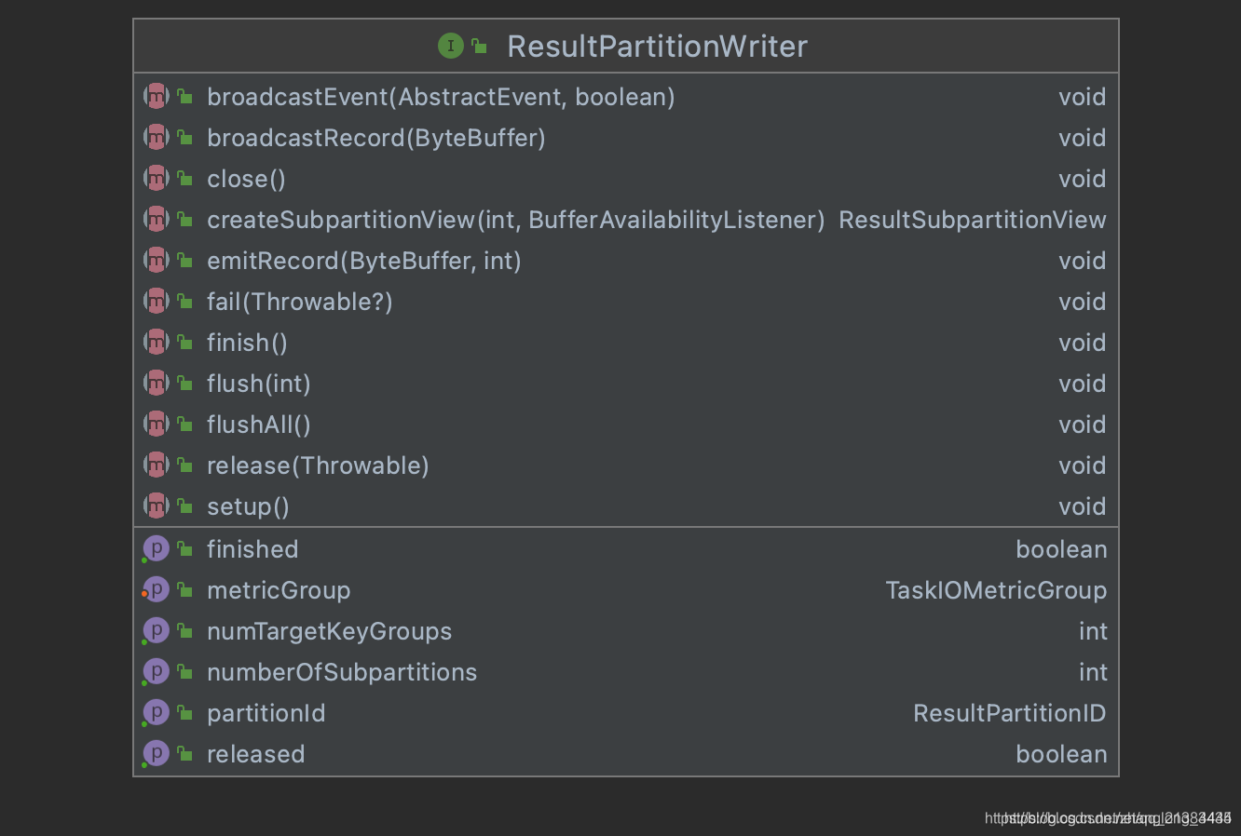Click the method icon beside setup()

157,506
